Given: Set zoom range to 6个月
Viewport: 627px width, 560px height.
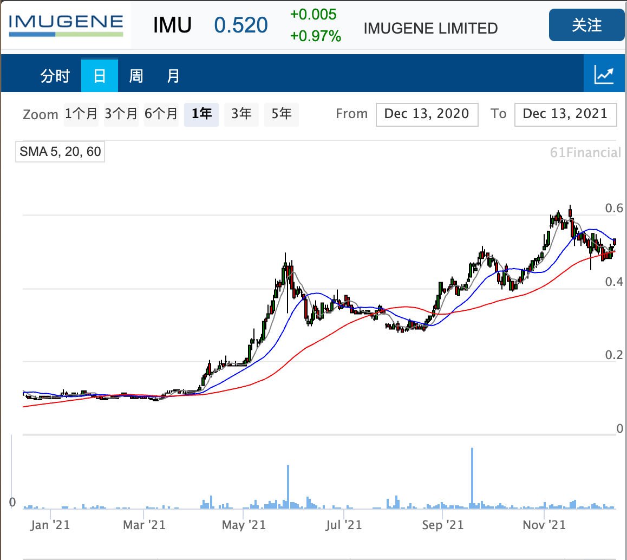Looking at the screenshot, I should [x=161, y=114].
